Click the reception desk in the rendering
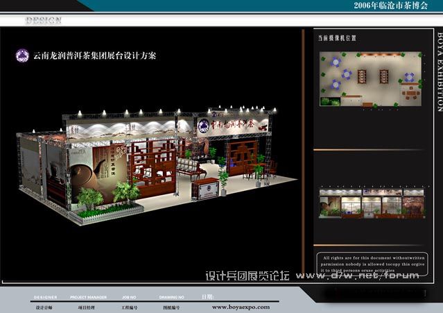 (x=205, y=188)
